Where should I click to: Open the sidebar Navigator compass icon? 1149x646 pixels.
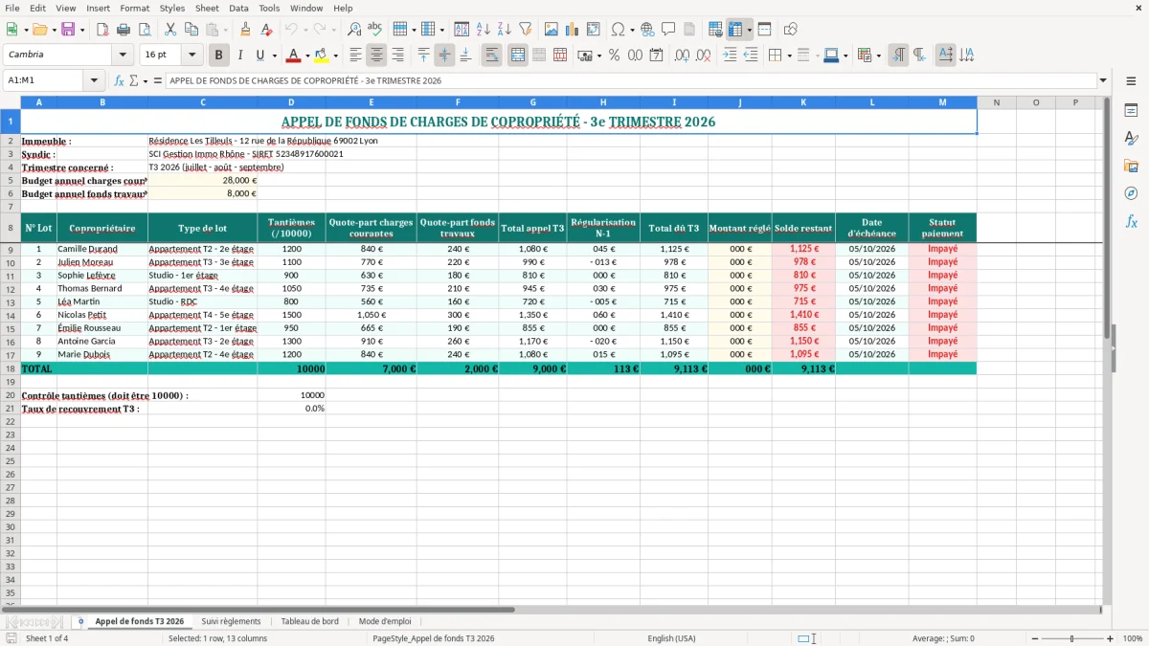click(x=1131, y=193)
